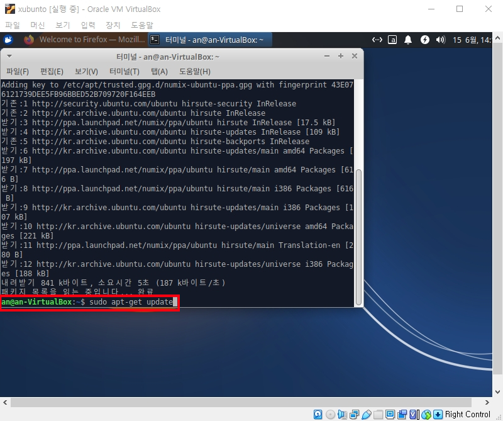503x421 pixels.
Task: Open the volume speaker icon
Action: (x=441, y=40)
